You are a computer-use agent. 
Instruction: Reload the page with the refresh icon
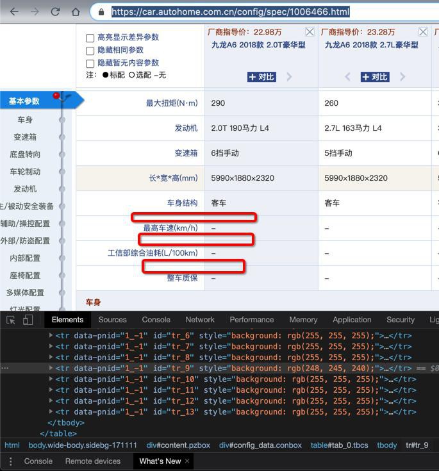[x=55, y=12]
